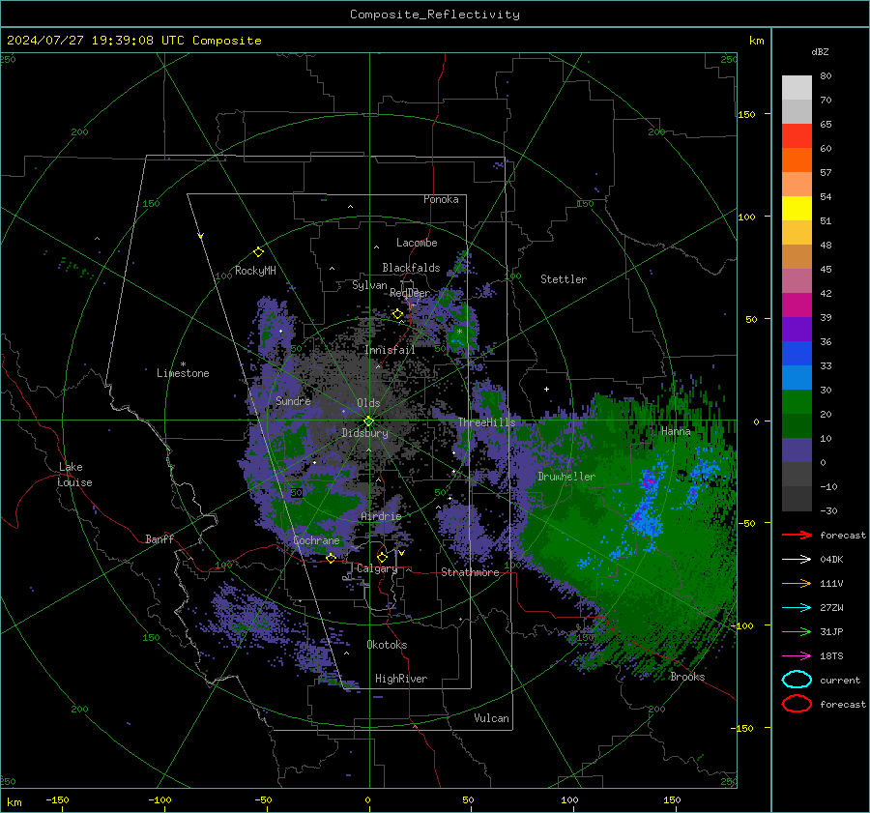Click the red forecast ellipse icon
This screenshot has height=813, width=870.
pyautogui.click(x=797, y=704)
